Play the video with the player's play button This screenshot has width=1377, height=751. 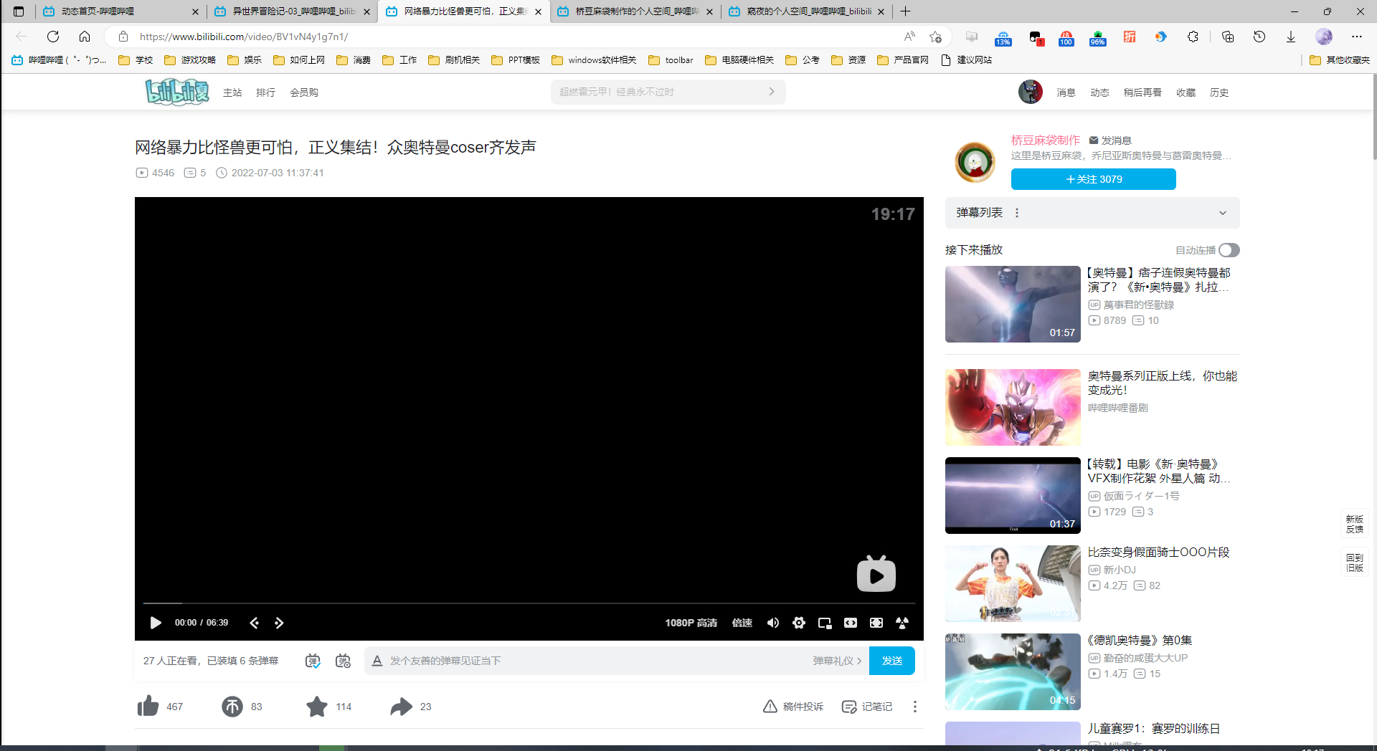pos(156,623)
